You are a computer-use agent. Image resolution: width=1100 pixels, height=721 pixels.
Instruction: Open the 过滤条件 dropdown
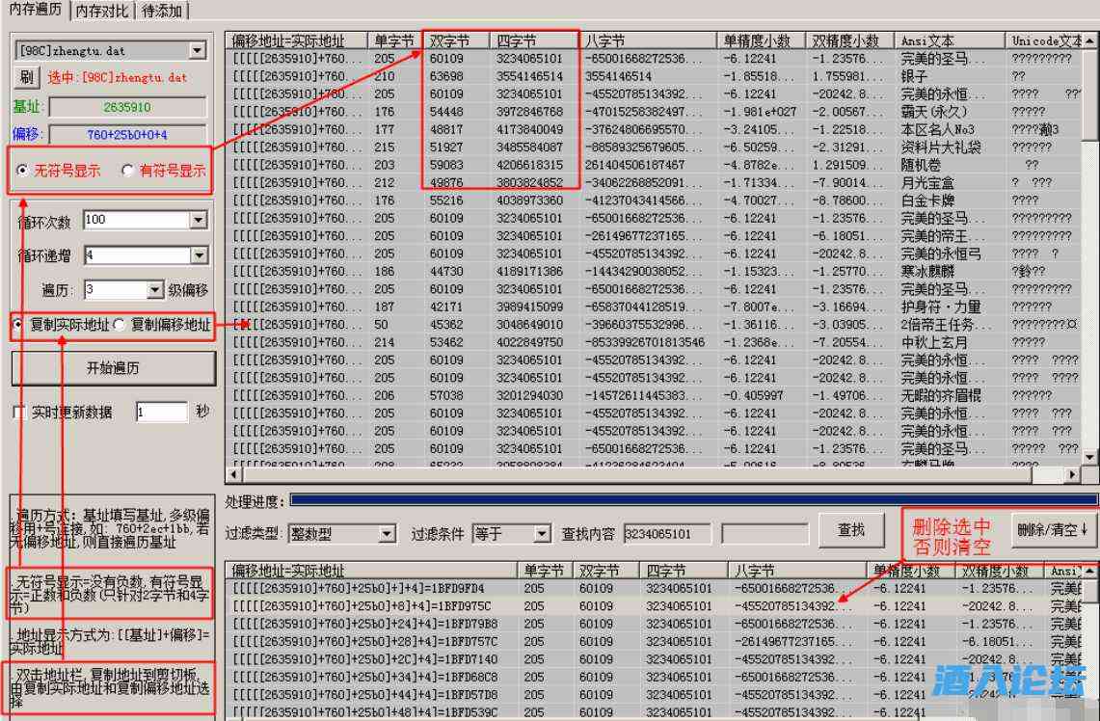tap(541, 533)
